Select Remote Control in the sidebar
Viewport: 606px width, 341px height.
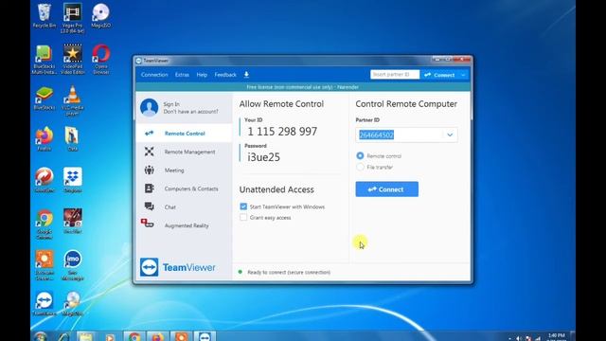184,134
